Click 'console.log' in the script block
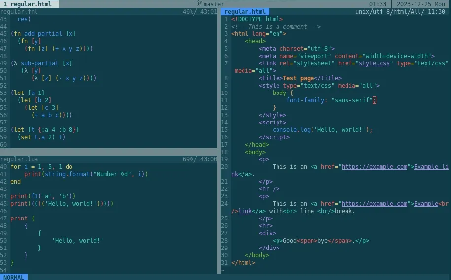Image resolution: width=451 pixels, height=280 pixels. [291, 130]
